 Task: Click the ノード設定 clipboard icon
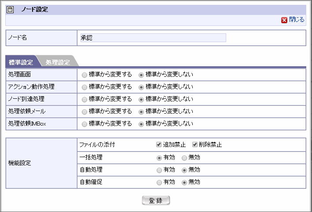10,10
